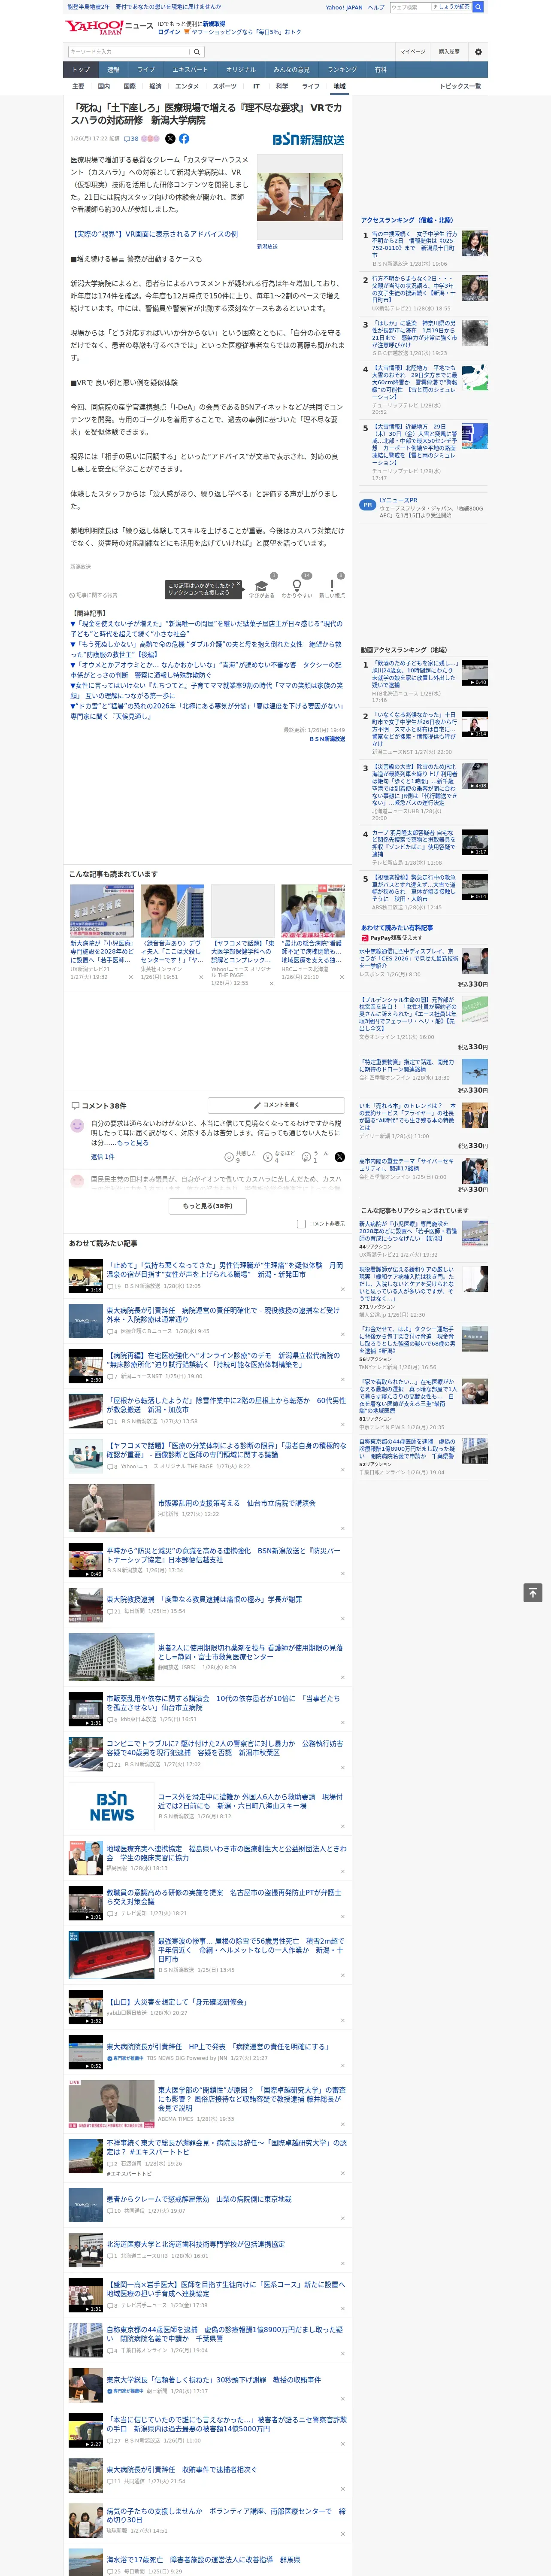This screenshot has height=2576, width=551.
Task: Expand first comment with もっと見る
Action: [x=133, y=1142]
